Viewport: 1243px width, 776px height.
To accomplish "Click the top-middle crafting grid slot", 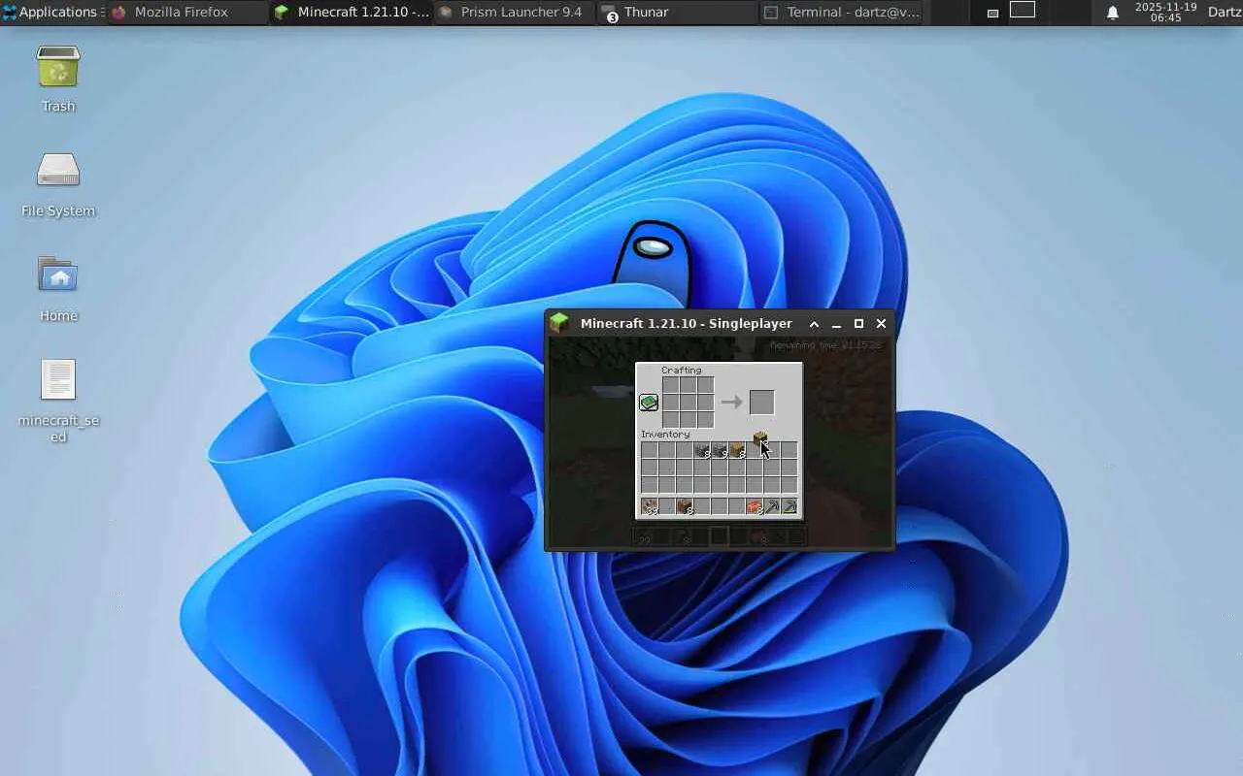I will [x=688, y=385].
